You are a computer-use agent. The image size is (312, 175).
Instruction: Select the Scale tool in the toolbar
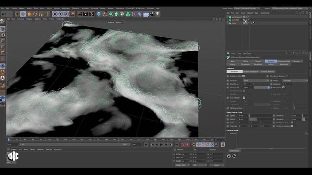[29, 14]
